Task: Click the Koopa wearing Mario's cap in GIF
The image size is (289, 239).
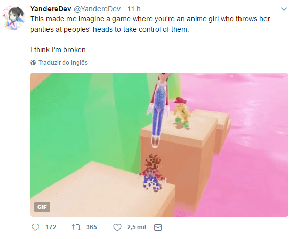Action: [x=181, y=112]
